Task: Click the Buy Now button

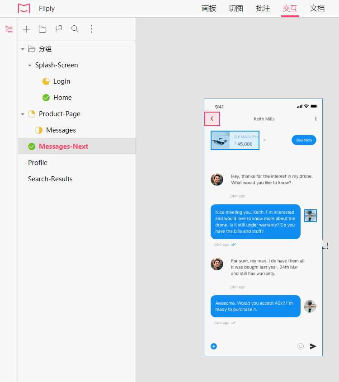Action: click(x=304, y=140)
